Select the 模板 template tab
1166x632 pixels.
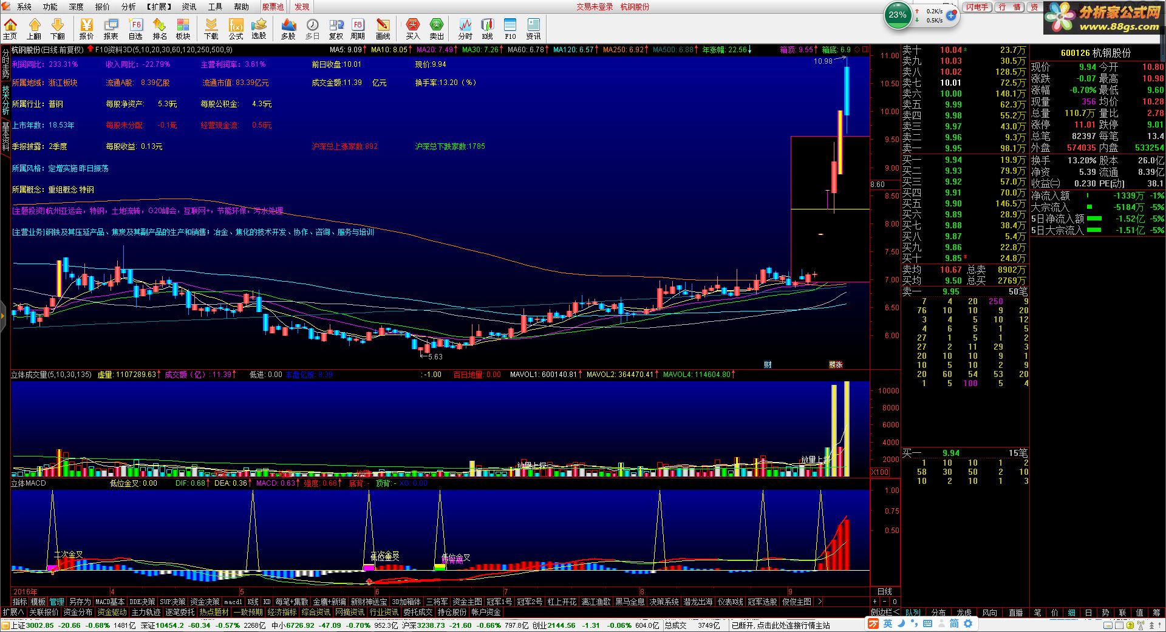tap(38, 602)
